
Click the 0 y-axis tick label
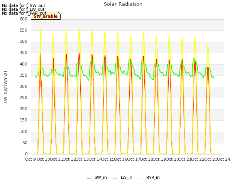click(26, 154)
